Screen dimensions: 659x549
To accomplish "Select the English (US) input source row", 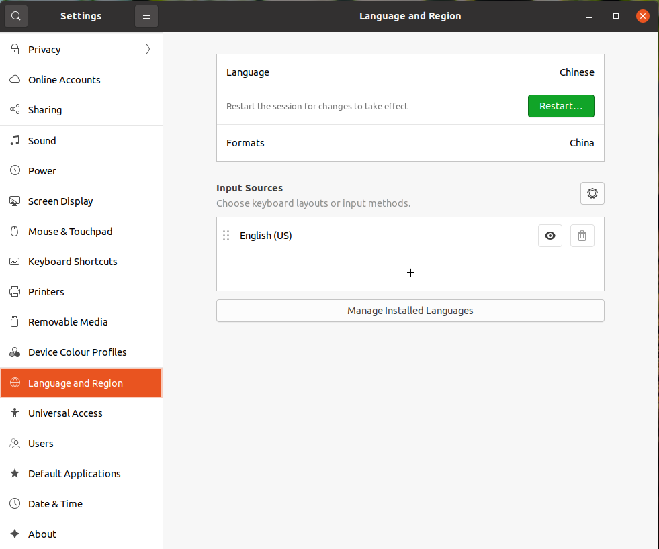I will click(410, 236).
